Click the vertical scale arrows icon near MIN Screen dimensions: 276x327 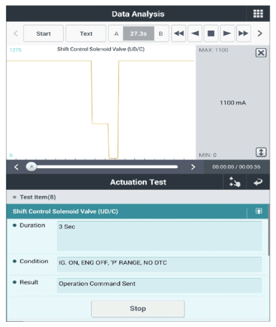click(x=261, y=152)
